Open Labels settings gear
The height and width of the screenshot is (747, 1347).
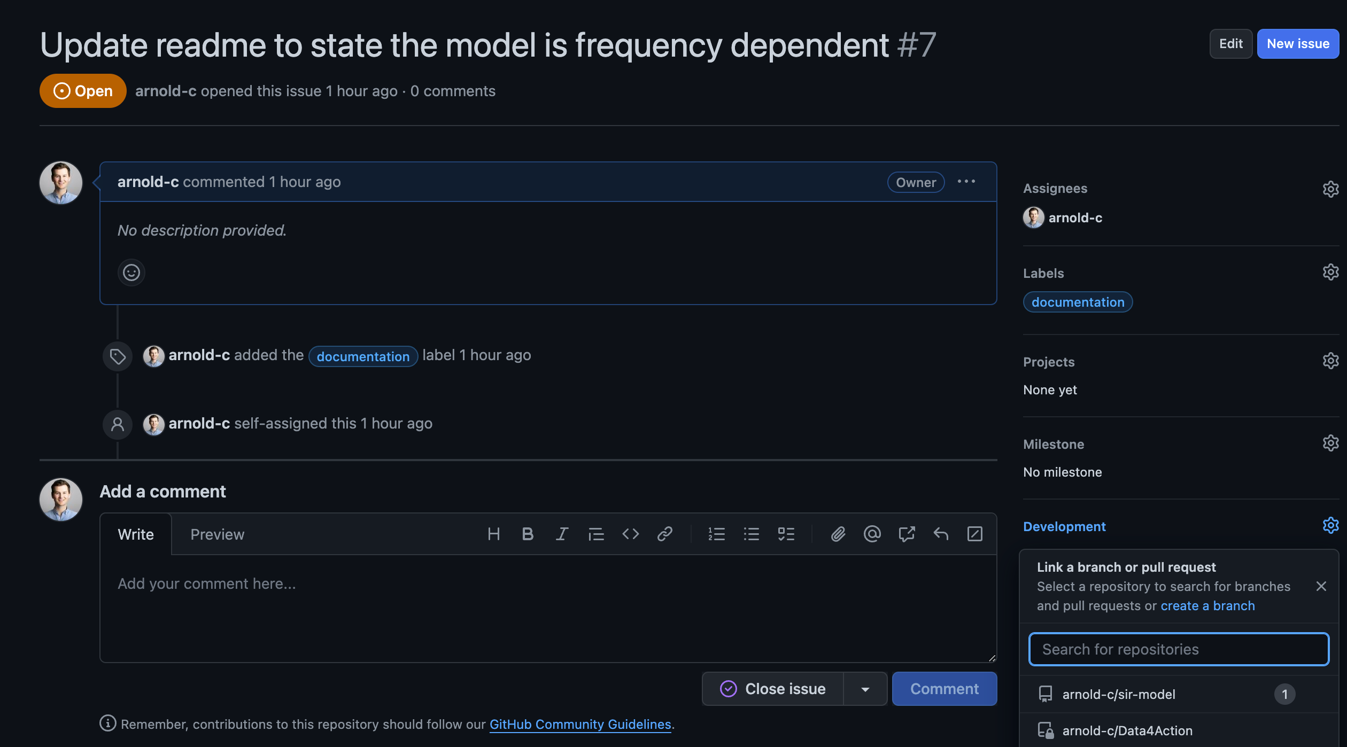1330,273
